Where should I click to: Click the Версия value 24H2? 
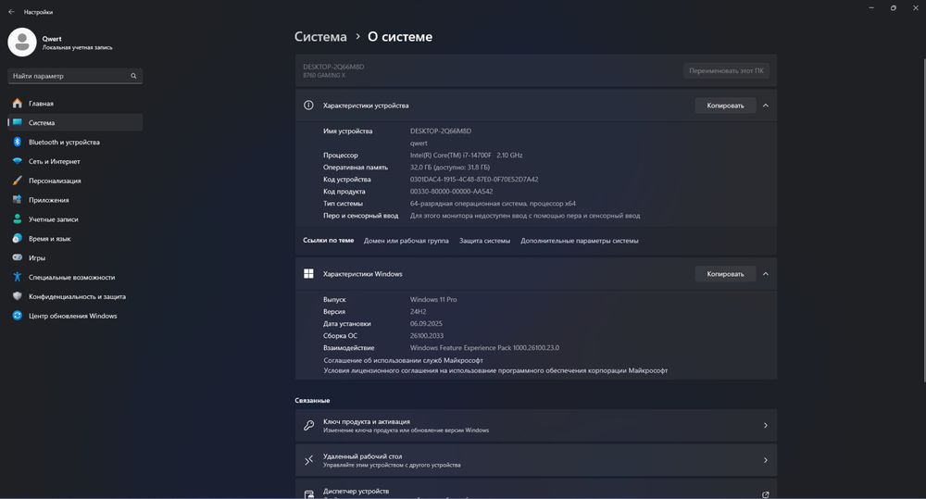coord(419,311)
